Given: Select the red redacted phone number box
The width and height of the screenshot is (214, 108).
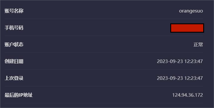Looking at the screenshot, I should pyautogui.click(x=187, y=28).
